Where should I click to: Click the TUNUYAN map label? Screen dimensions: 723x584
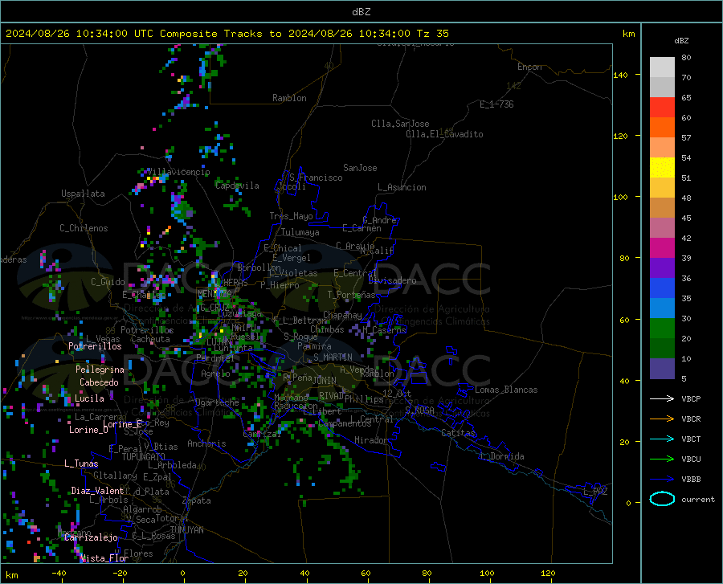click(x=186, y=530)
